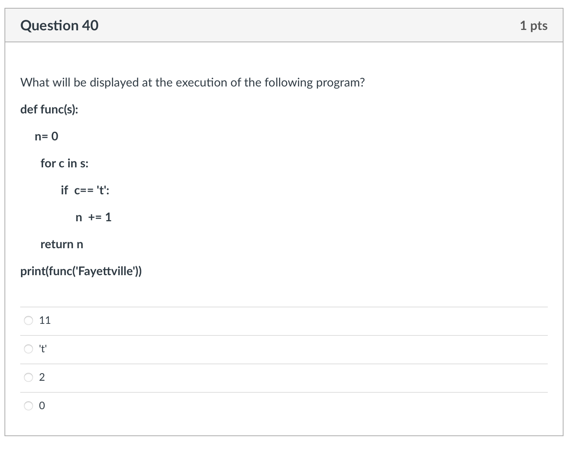
Task: Click the divider below the code block
Action: [285, 306]
